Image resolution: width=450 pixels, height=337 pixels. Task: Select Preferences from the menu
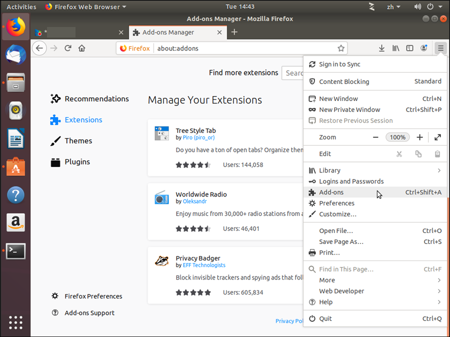click(x=336, y=203)
